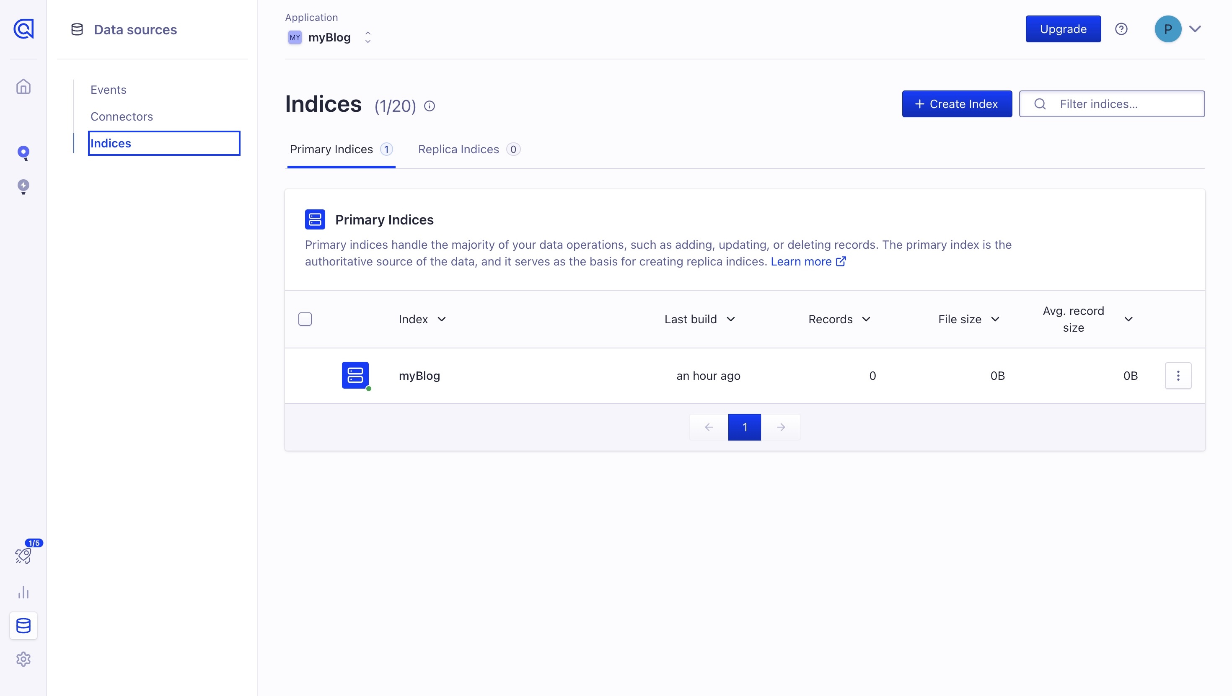Sort by the Records column
1232x696 pixels.
click(x=839, y=319)
